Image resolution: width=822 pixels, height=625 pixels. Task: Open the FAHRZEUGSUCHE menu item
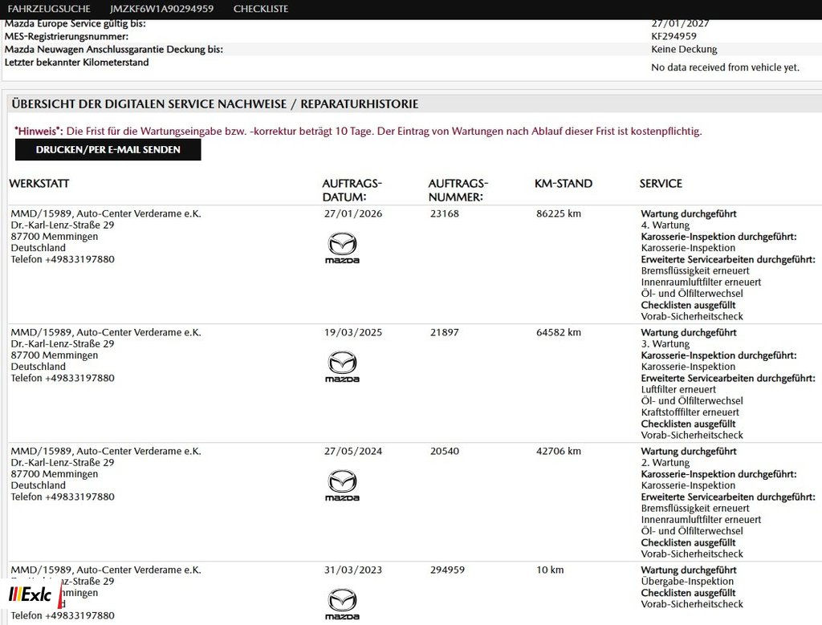click(x=49, y=9)
